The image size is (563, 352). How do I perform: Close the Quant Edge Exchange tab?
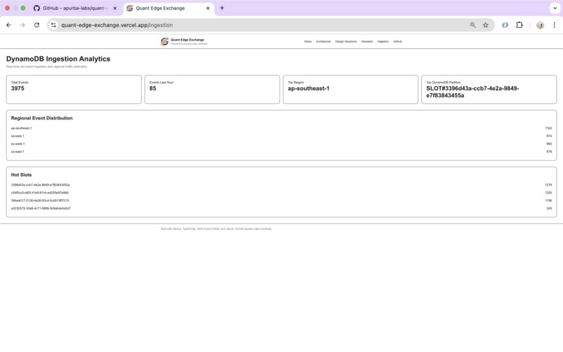[x=208, y=8]
